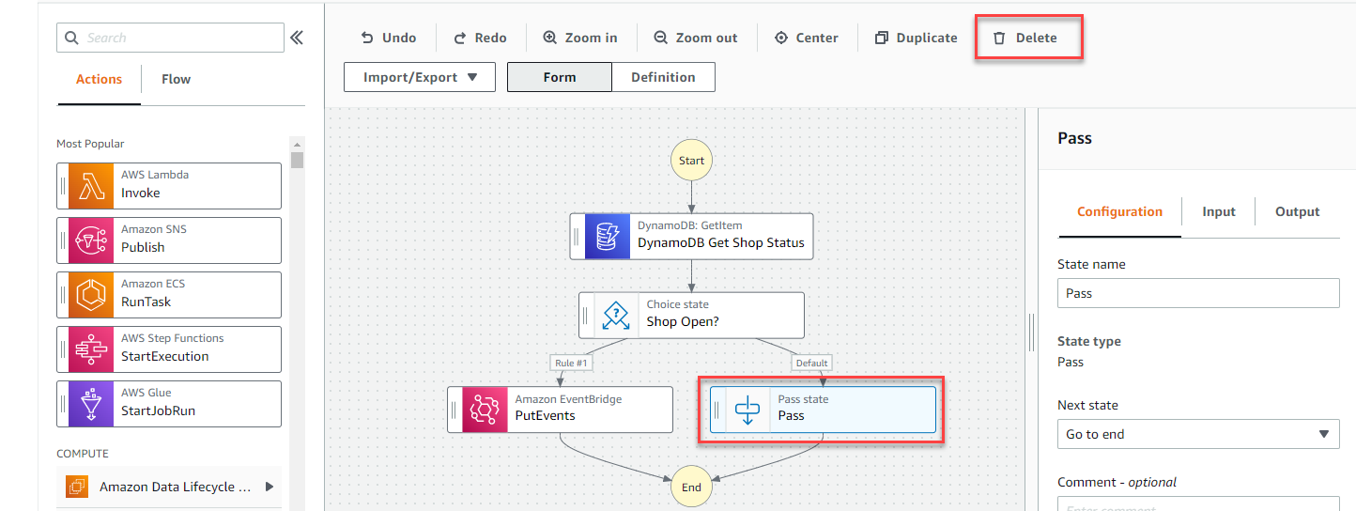Click the Most Popular heading
Image resolution: width=1356 pixels, height=511 pixels.
90,144
